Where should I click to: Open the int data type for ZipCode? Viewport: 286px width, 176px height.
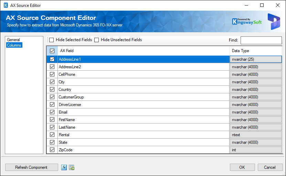(255, 150)
